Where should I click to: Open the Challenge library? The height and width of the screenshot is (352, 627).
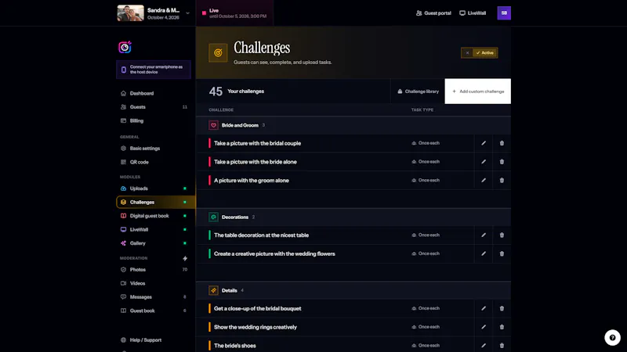tap(418, 92)
